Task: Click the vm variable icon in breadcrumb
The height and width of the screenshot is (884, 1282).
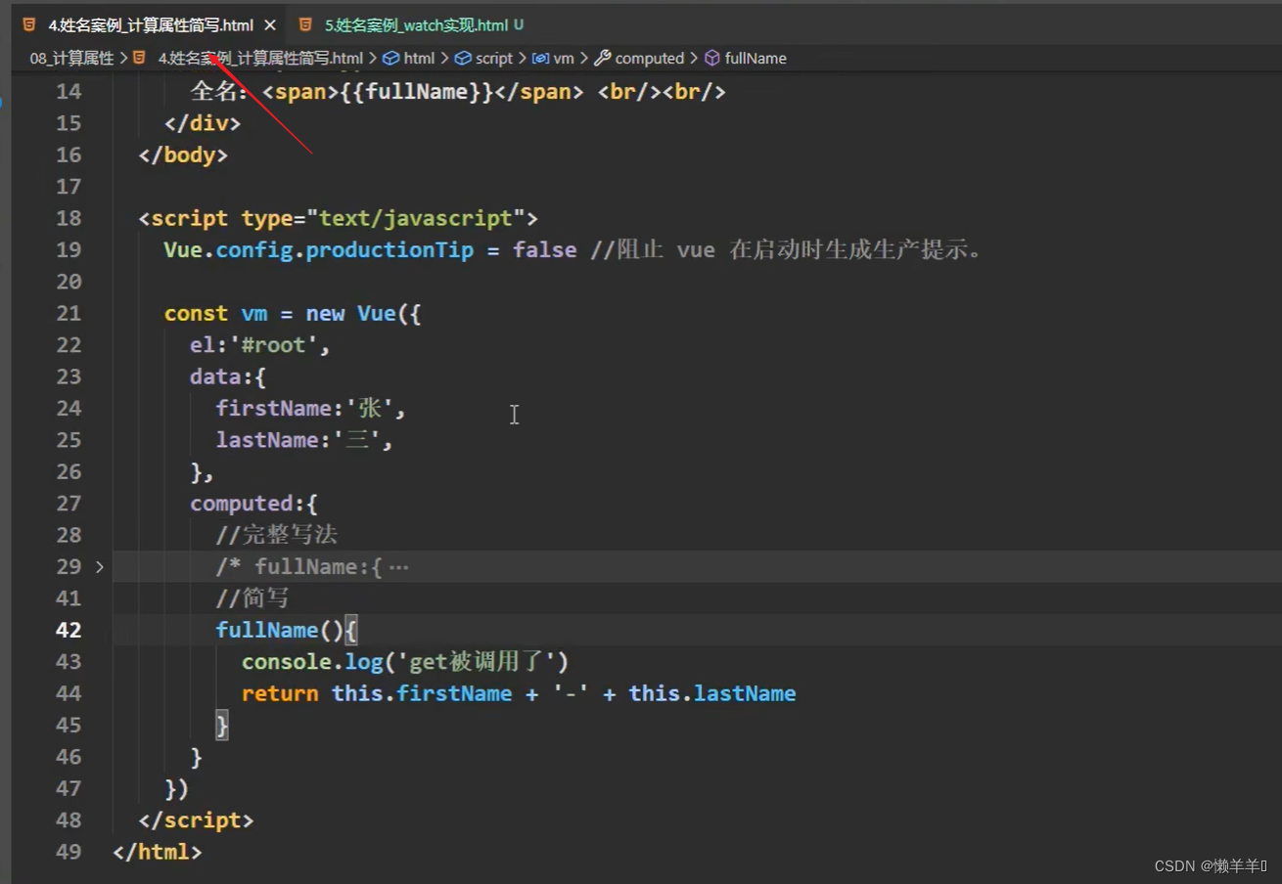Action: pyautogui.click(x=540, y=59)
